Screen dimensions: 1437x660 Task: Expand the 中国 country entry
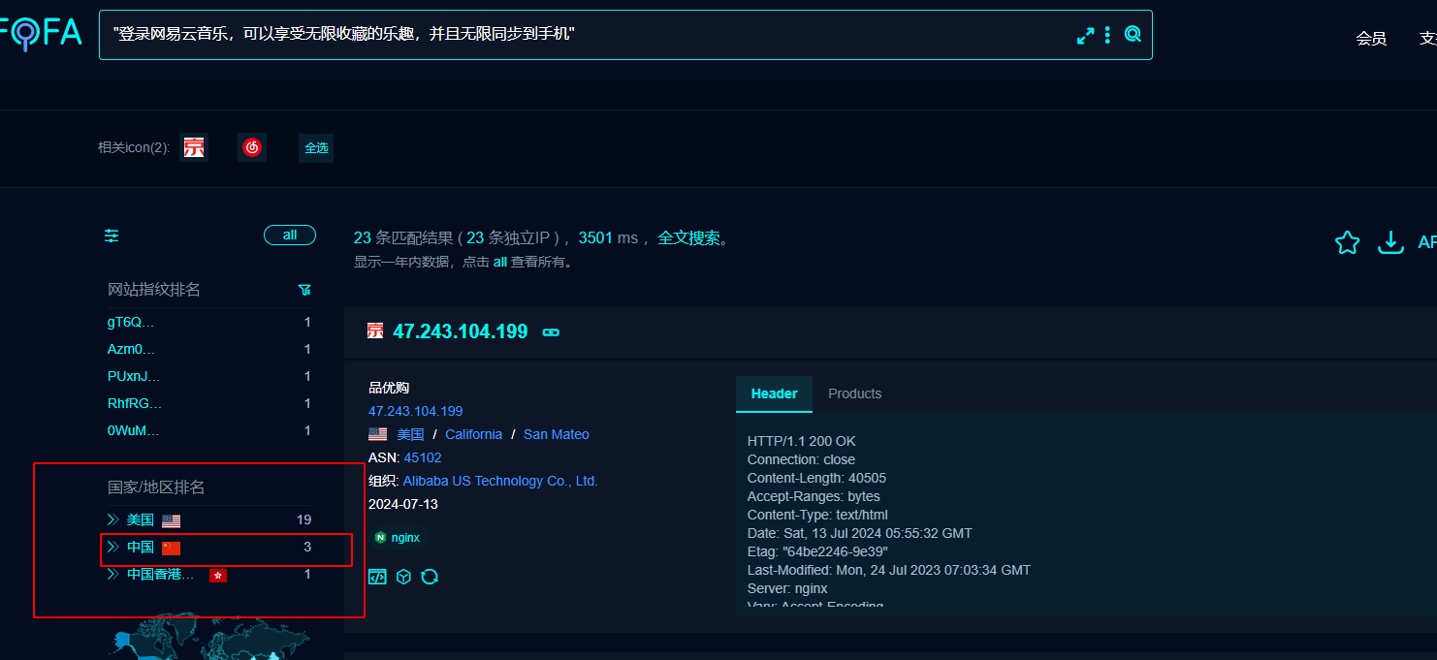[x=112, y=548]
